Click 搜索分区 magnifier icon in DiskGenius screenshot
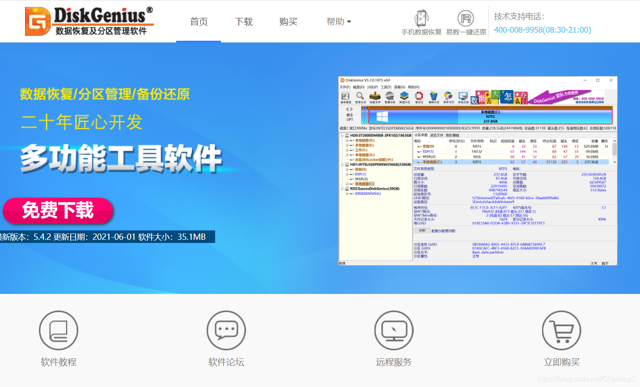 (x=360, y=98)
